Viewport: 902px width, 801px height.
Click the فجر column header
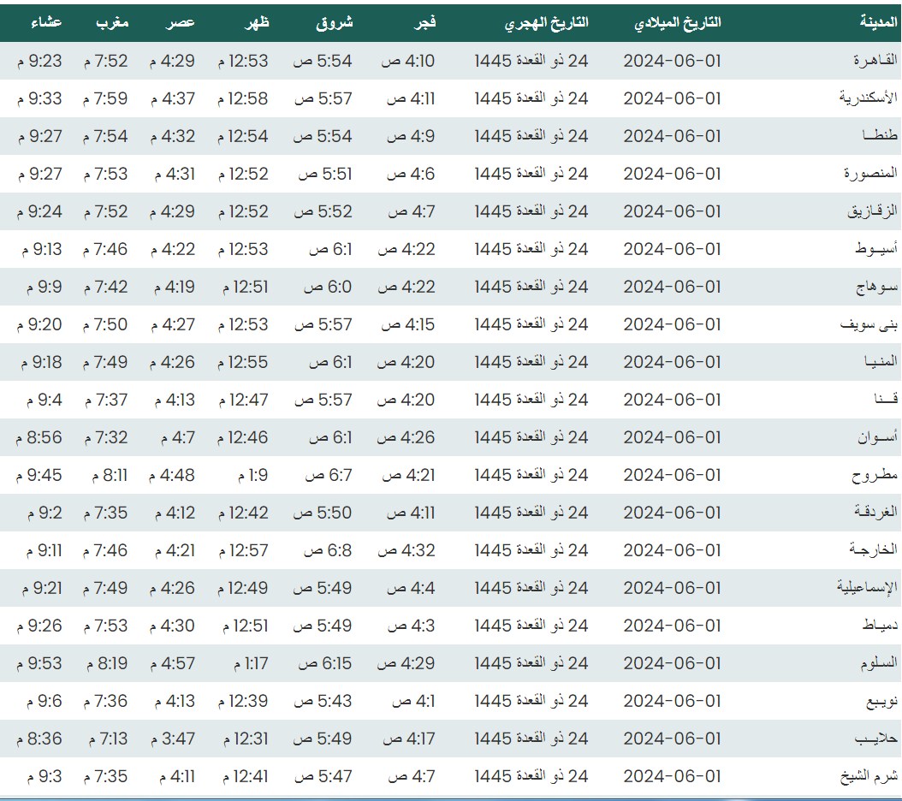(x=425, y=23)
